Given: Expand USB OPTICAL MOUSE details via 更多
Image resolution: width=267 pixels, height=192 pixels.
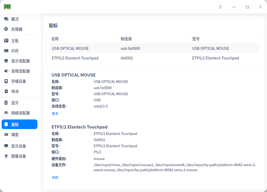Looking at the screenshot, I should point(55,113).
